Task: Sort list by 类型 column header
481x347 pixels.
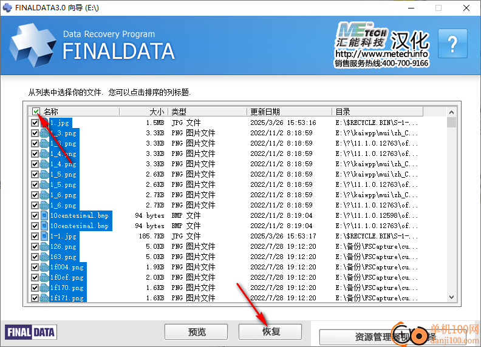Action: coord(207,112)
